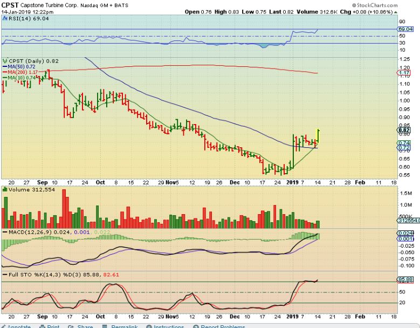Click the Open 0.76 value
This screenshot has width=420, height=328.
(198, 12)
